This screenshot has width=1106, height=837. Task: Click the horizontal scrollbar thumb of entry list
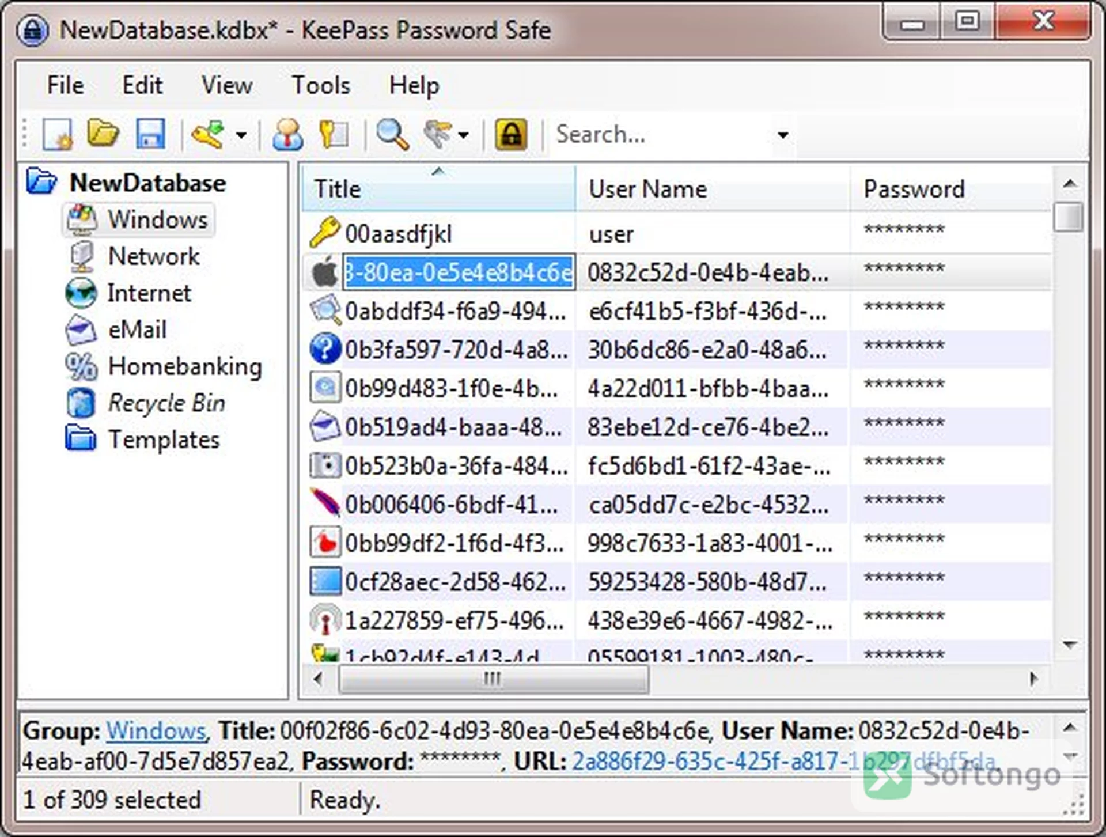click(x=494, y=679)
